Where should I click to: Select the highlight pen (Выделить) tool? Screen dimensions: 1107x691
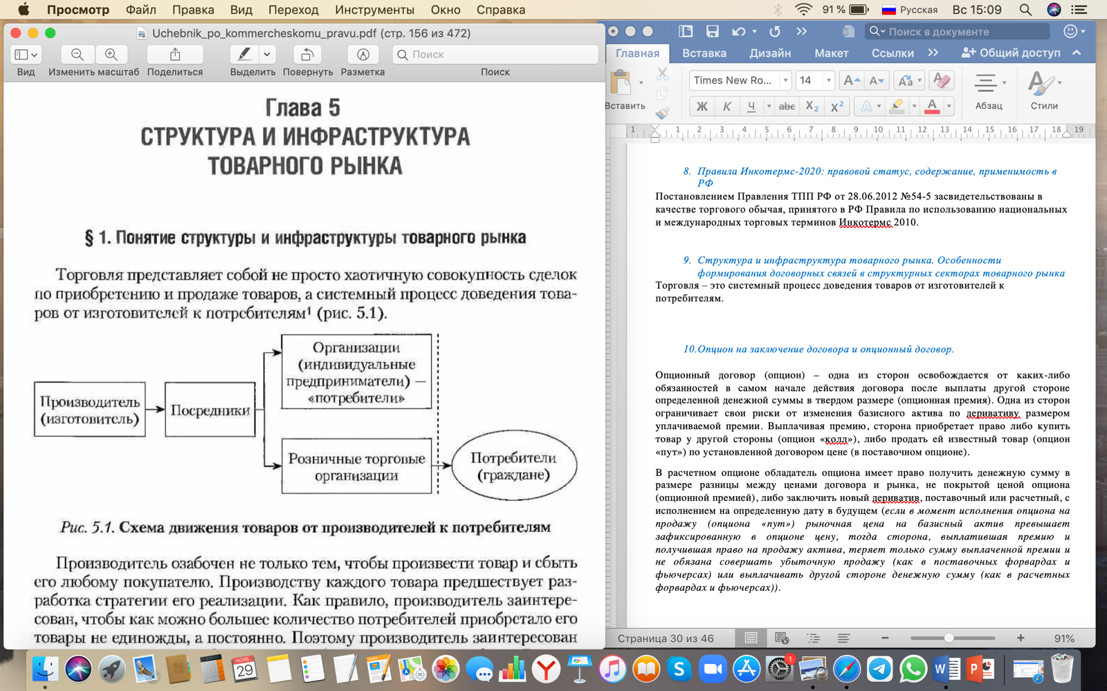click(x=244, y=55)
